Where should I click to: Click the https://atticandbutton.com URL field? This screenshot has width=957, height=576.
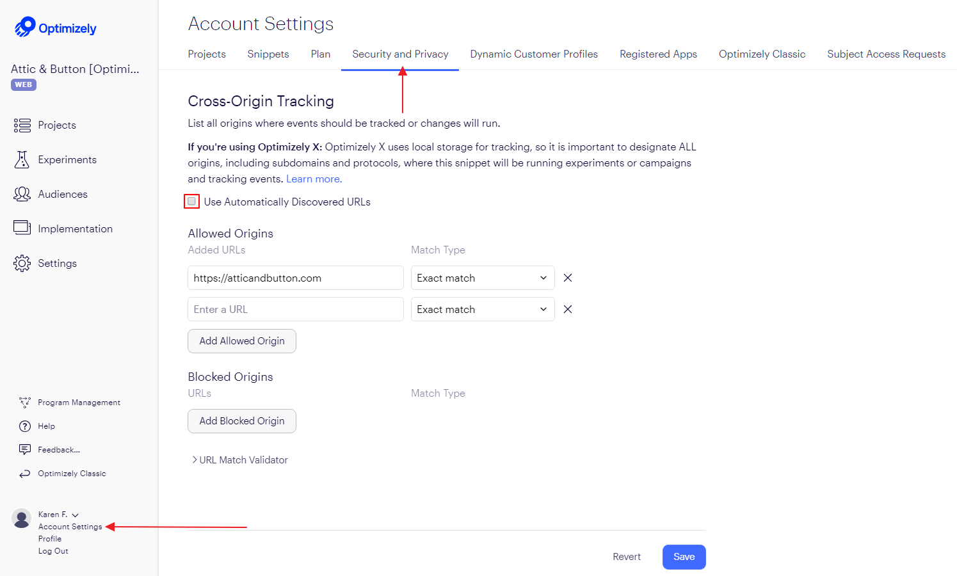(x=296, y=278)
